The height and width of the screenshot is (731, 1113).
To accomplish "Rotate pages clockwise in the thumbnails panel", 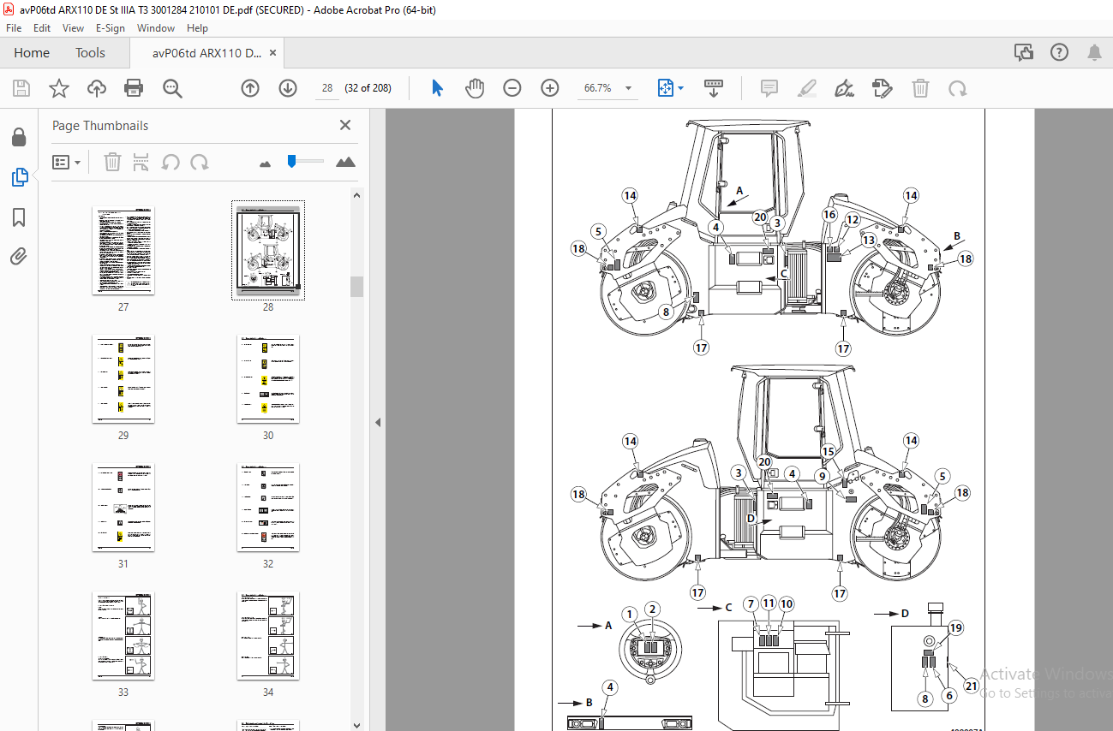I will [200, 162].
